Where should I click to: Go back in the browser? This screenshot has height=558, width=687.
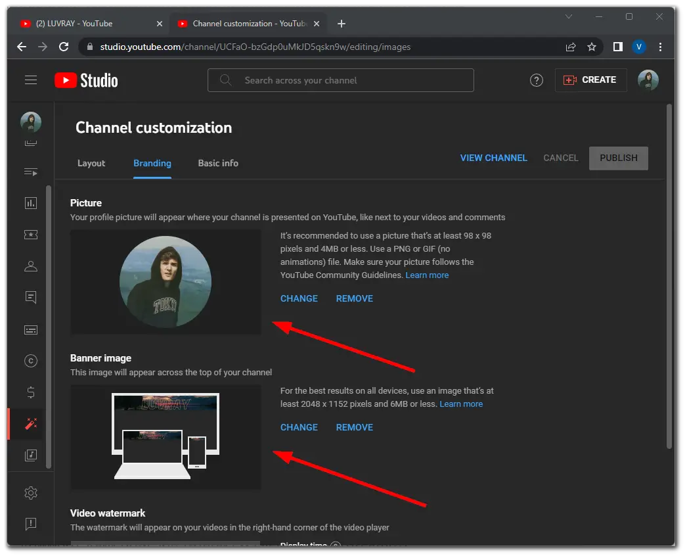tap(22, 47)
